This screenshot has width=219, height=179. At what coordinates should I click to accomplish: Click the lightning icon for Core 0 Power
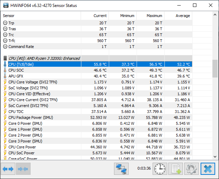click(x=5, y=123)
